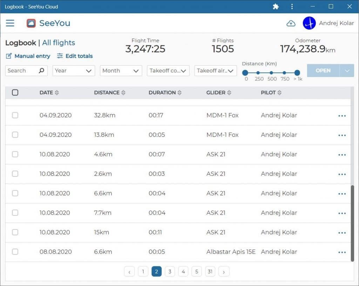Open the three-dot window options menu
The width and height of the screenshot is (359, 286).
292,7
